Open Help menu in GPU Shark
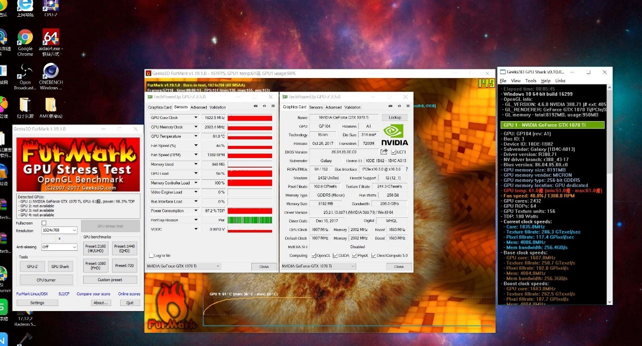 click(546, 81)
